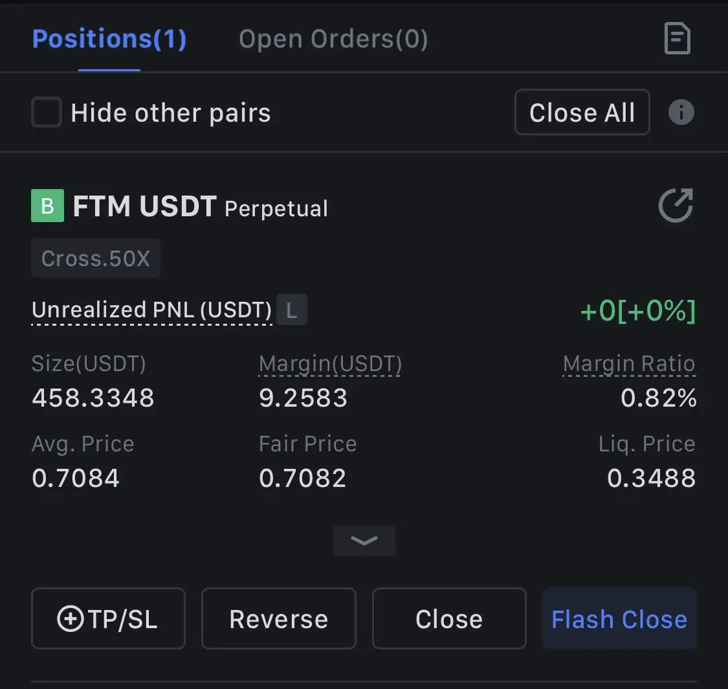Viewport: 728px width, 689px height.
Task: Click the Unrealized PNL (USDT) label
Action: (151, 310)
